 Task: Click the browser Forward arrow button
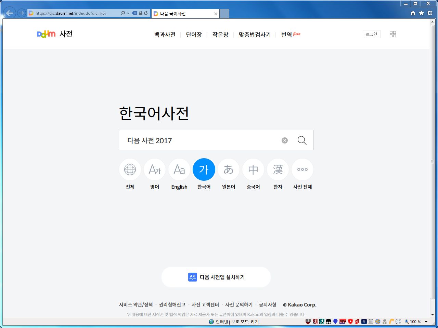point(21,13)
